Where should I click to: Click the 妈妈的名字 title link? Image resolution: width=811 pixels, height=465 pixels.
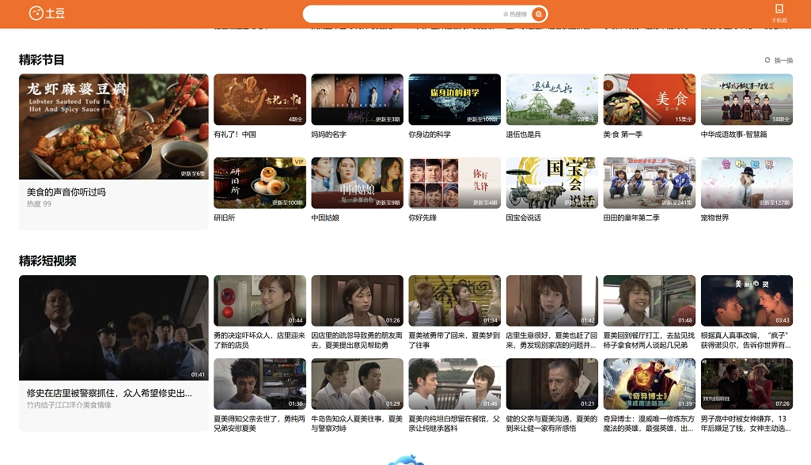pos(328,134)
